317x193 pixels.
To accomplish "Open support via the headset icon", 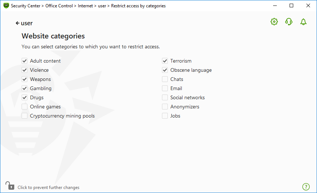I will pos(289,22).
